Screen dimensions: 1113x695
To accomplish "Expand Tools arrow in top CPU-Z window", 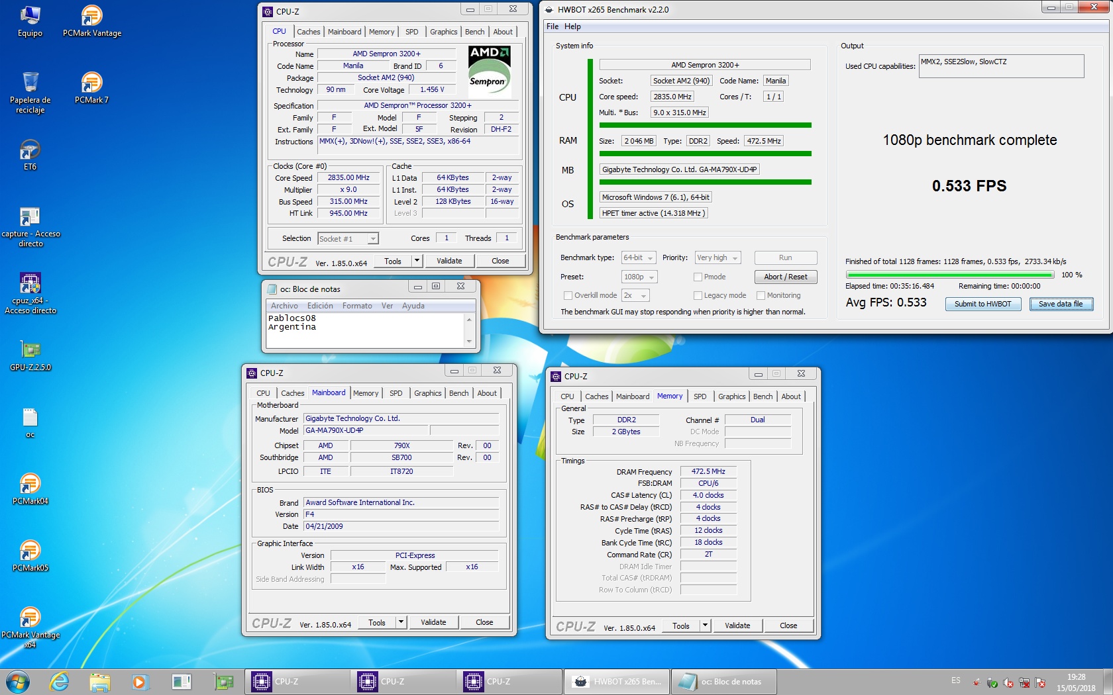I will (417, 261).
